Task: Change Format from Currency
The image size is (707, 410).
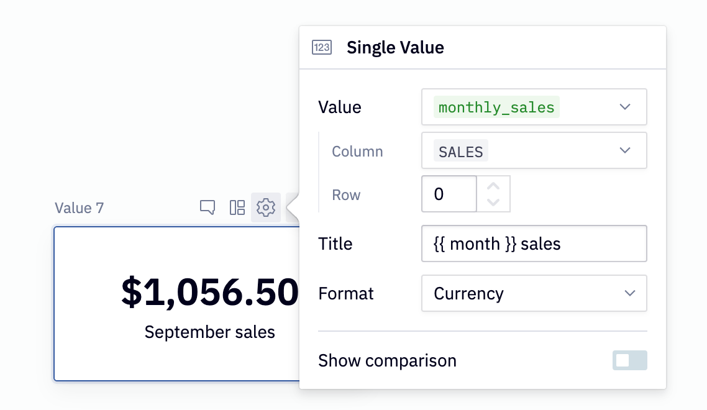Action: tap(534, 293)
